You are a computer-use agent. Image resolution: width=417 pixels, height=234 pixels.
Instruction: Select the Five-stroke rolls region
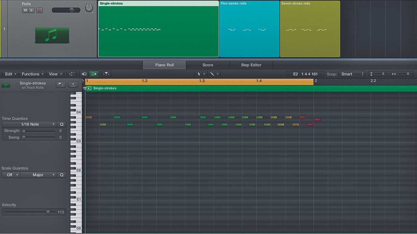250,29
